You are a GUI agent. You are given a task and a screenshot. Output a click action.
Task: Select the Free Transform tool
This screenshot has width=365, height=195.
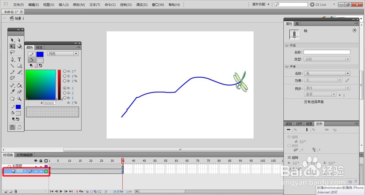pyautogui.click(x=12, y=46)
